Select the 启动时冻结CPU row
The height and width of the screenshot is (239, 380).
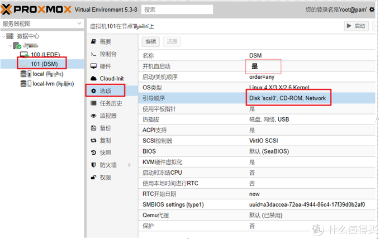point(256,173)
